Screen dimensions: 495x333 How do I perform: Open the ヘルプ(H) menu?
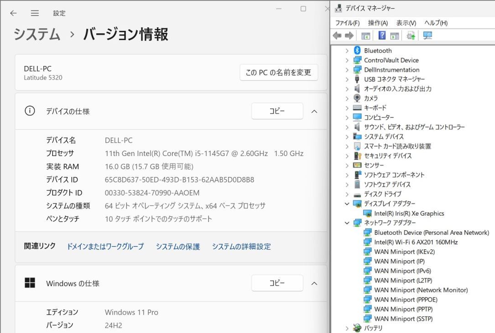click(x=436, y=23)
